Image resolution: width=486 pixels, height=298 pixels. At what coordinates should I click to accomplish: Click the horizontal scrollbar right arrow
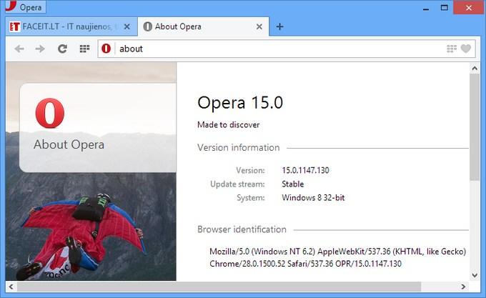(463, 287)
